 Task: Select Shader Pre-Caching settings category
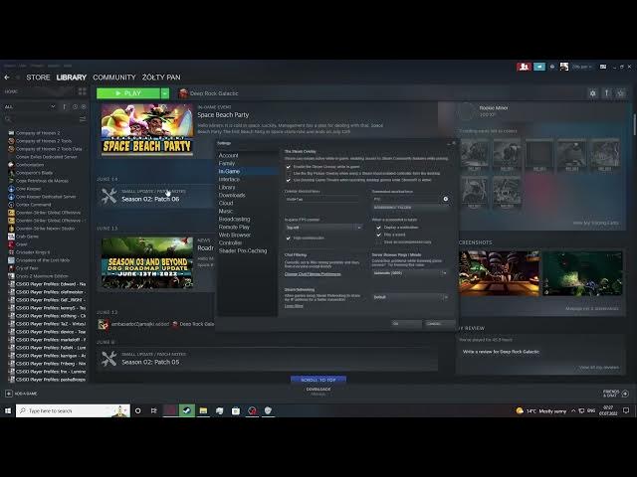coord(243,250)
